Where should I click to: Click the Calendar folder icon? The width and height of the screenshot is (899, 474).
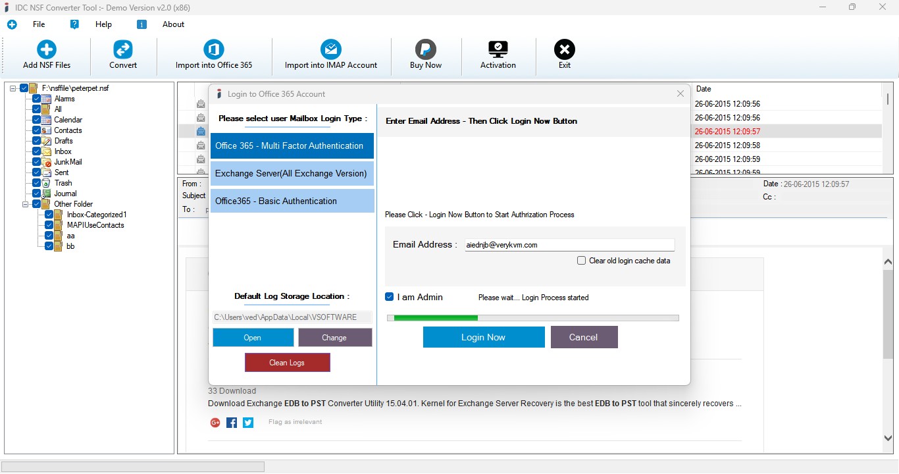(x=47, y=120)
